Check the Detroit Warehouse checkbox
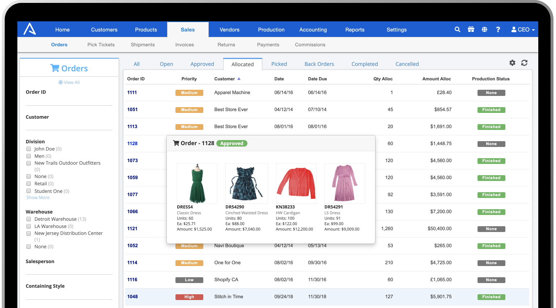This screenshot has width=556, height=308. [29, 219]
